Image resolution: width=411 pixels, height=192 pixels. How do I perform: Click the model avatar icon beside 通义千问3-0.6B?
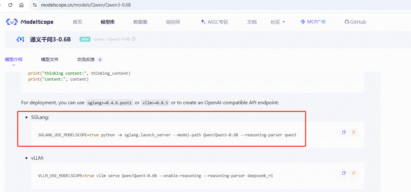(x=20, y=39)
